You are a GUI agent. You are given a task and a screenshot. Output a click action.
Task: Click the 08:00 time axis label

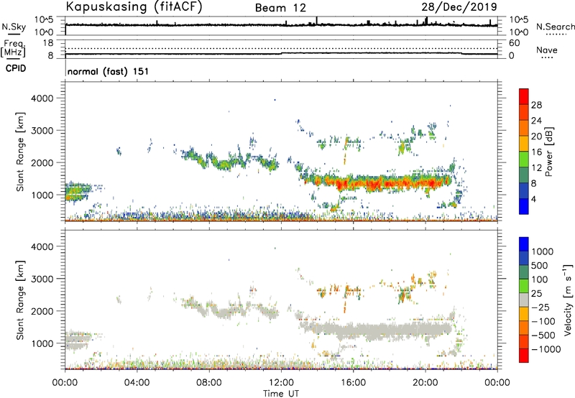[209, 383]
